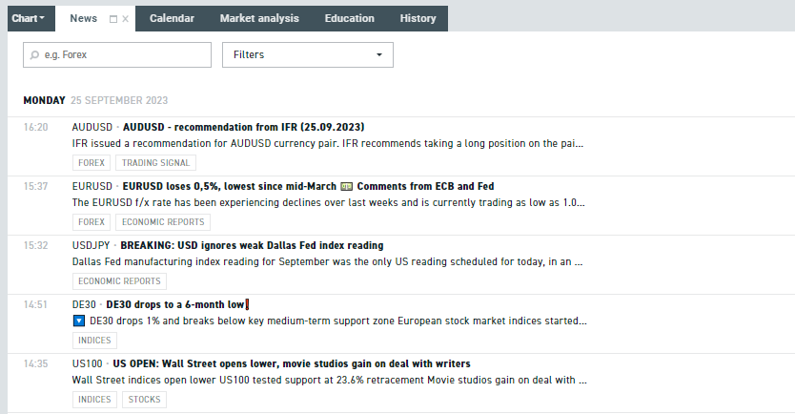Image resolution: width=795 pixels, height=414 pixels.
Task: Click the STOCKS tag on US100 article
Action: [144, 400]
